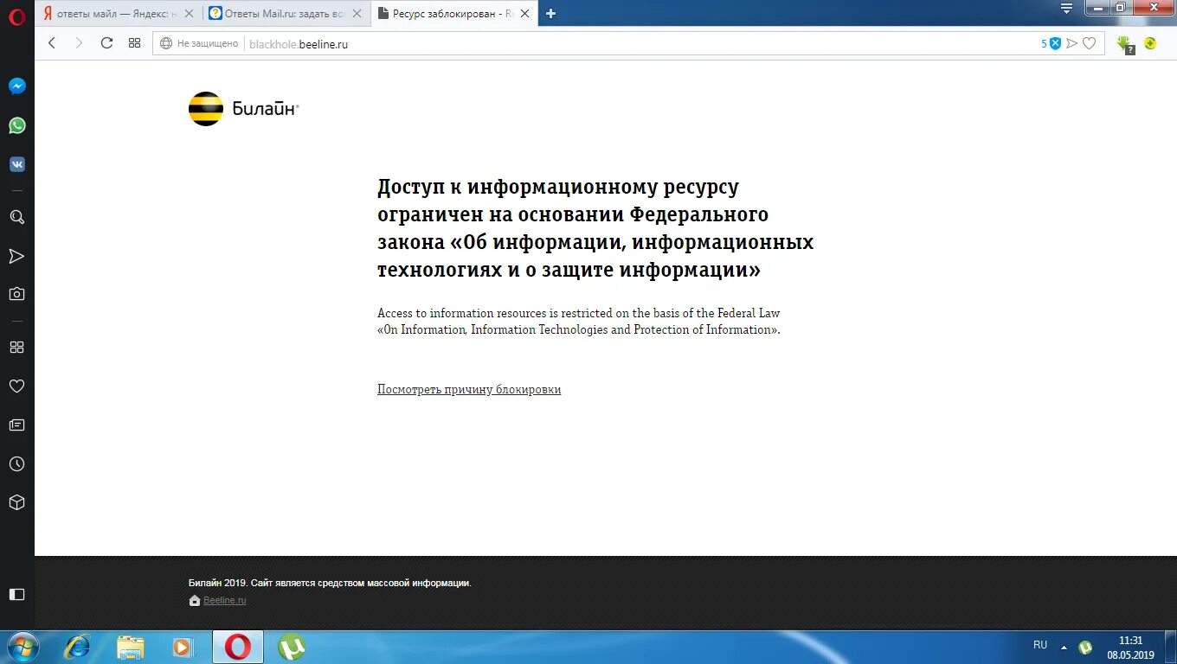
Task: Go back to the previous page
Action: point(52,43)
